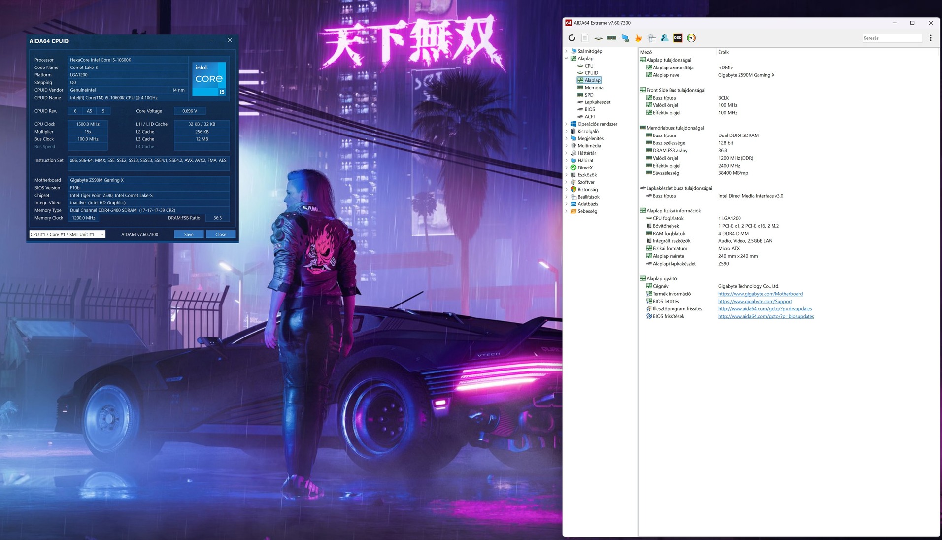This screenshot has height=540, width=942.
Task: Expand the Megjelenítés tree node
Action: (567, 138)
